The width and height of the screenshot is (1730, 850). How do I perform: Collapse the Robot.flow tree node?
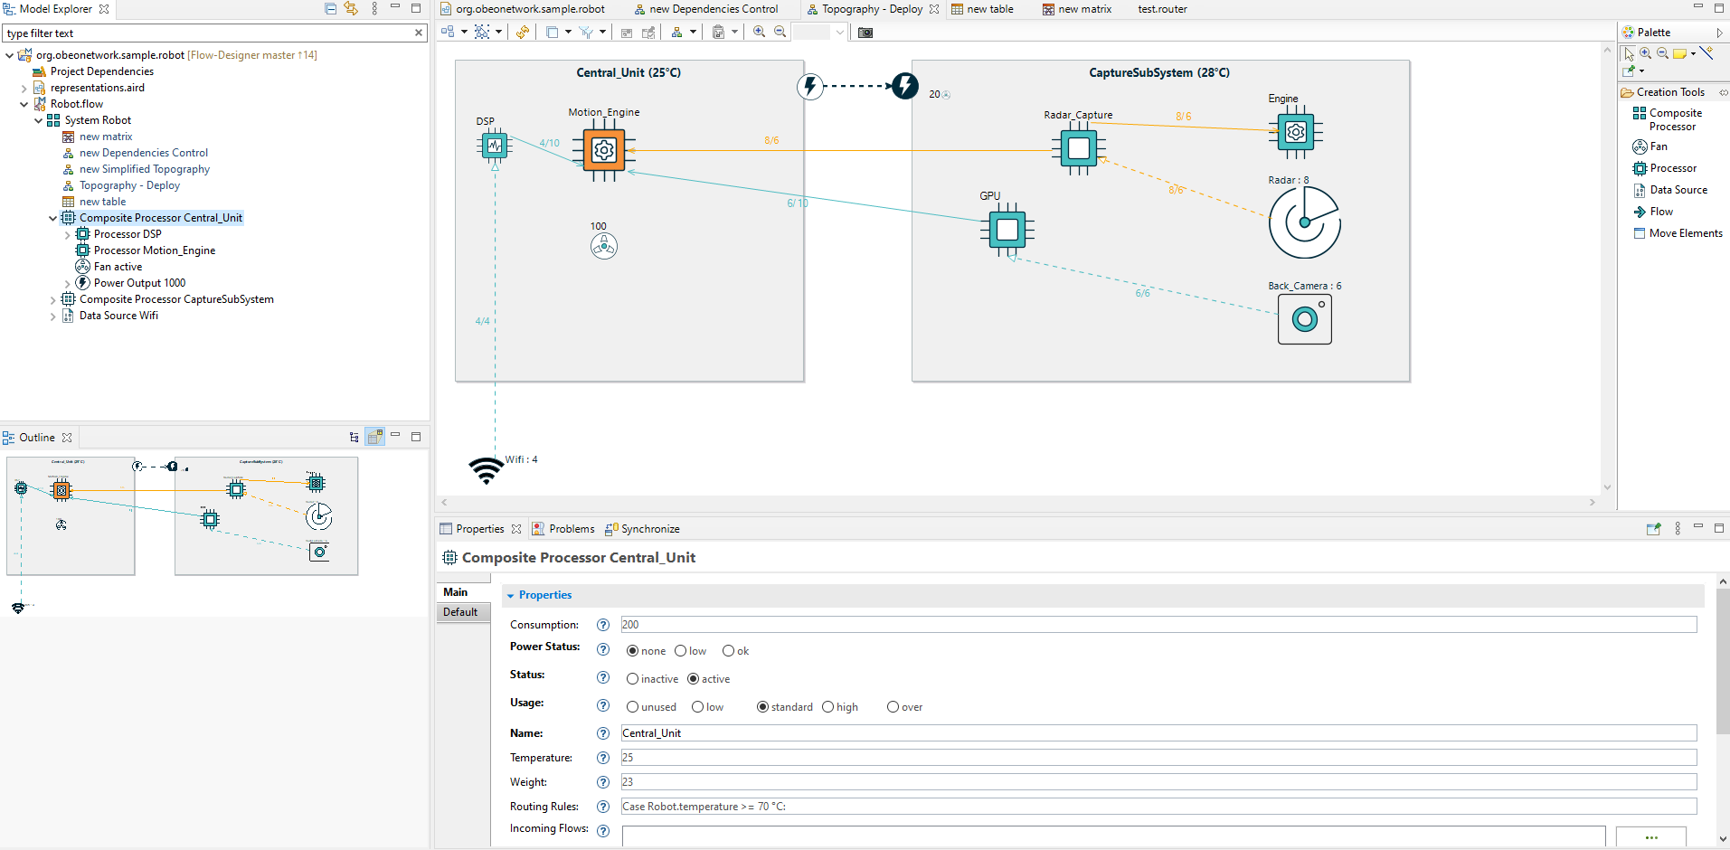coord(24,104)
